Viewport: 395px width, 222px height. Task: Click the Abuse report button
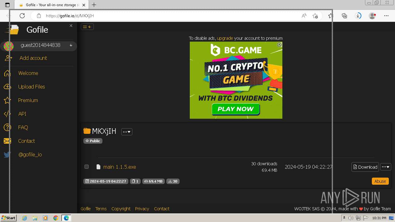click(380, 181)
